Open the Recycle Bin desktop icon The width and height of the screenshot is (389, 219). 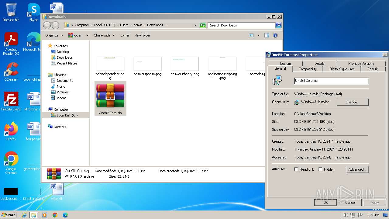[x=11, y=12]
